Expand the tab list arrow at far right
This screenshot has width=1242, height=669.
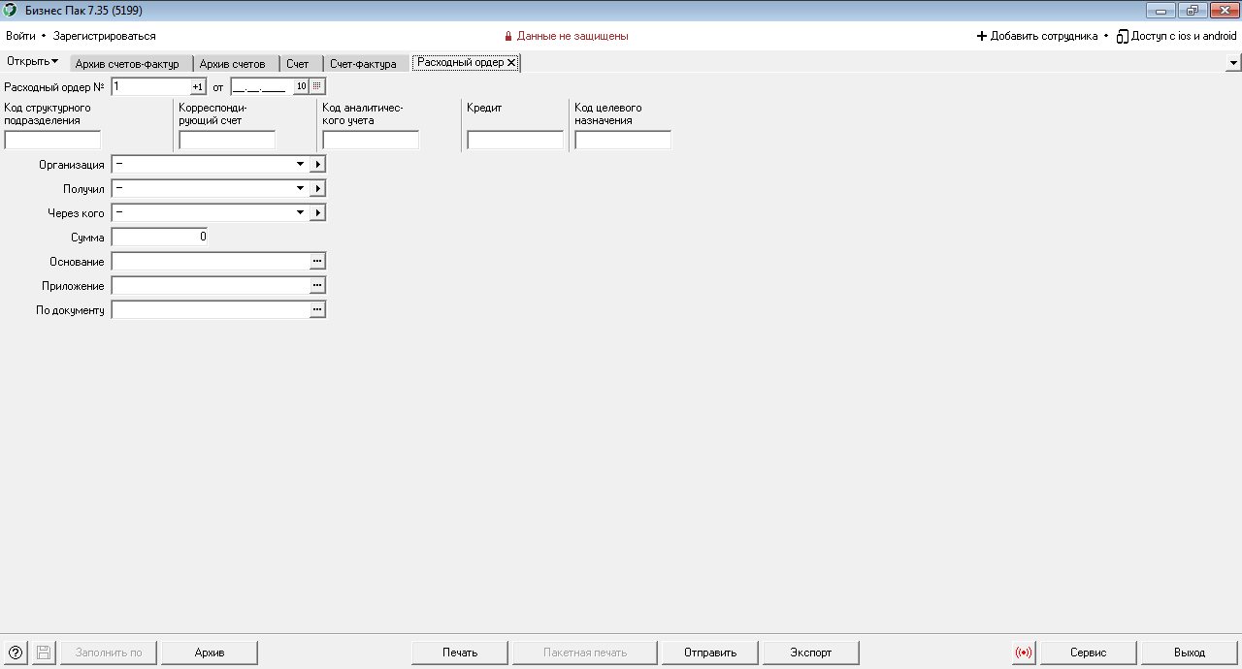tap(1233, 63)
